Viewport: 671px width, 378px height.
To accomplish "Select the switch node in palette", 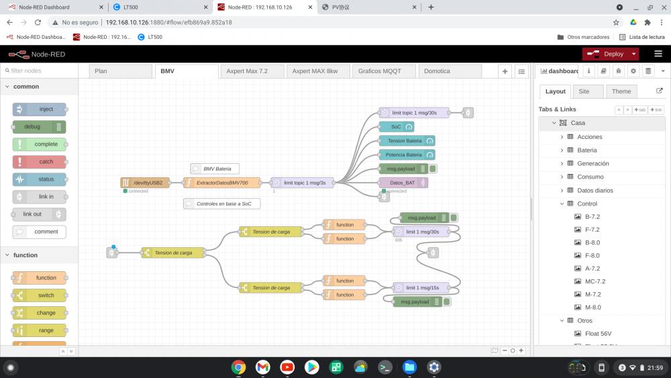I will pyautogui.click(x=40, y=295).
